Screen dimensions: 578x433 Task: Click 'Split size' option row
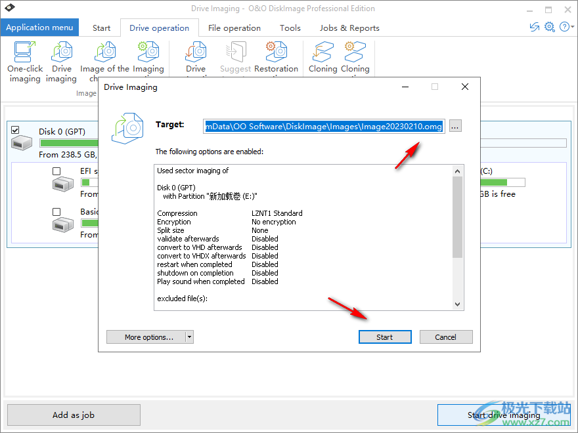click(x=213, y=230)
